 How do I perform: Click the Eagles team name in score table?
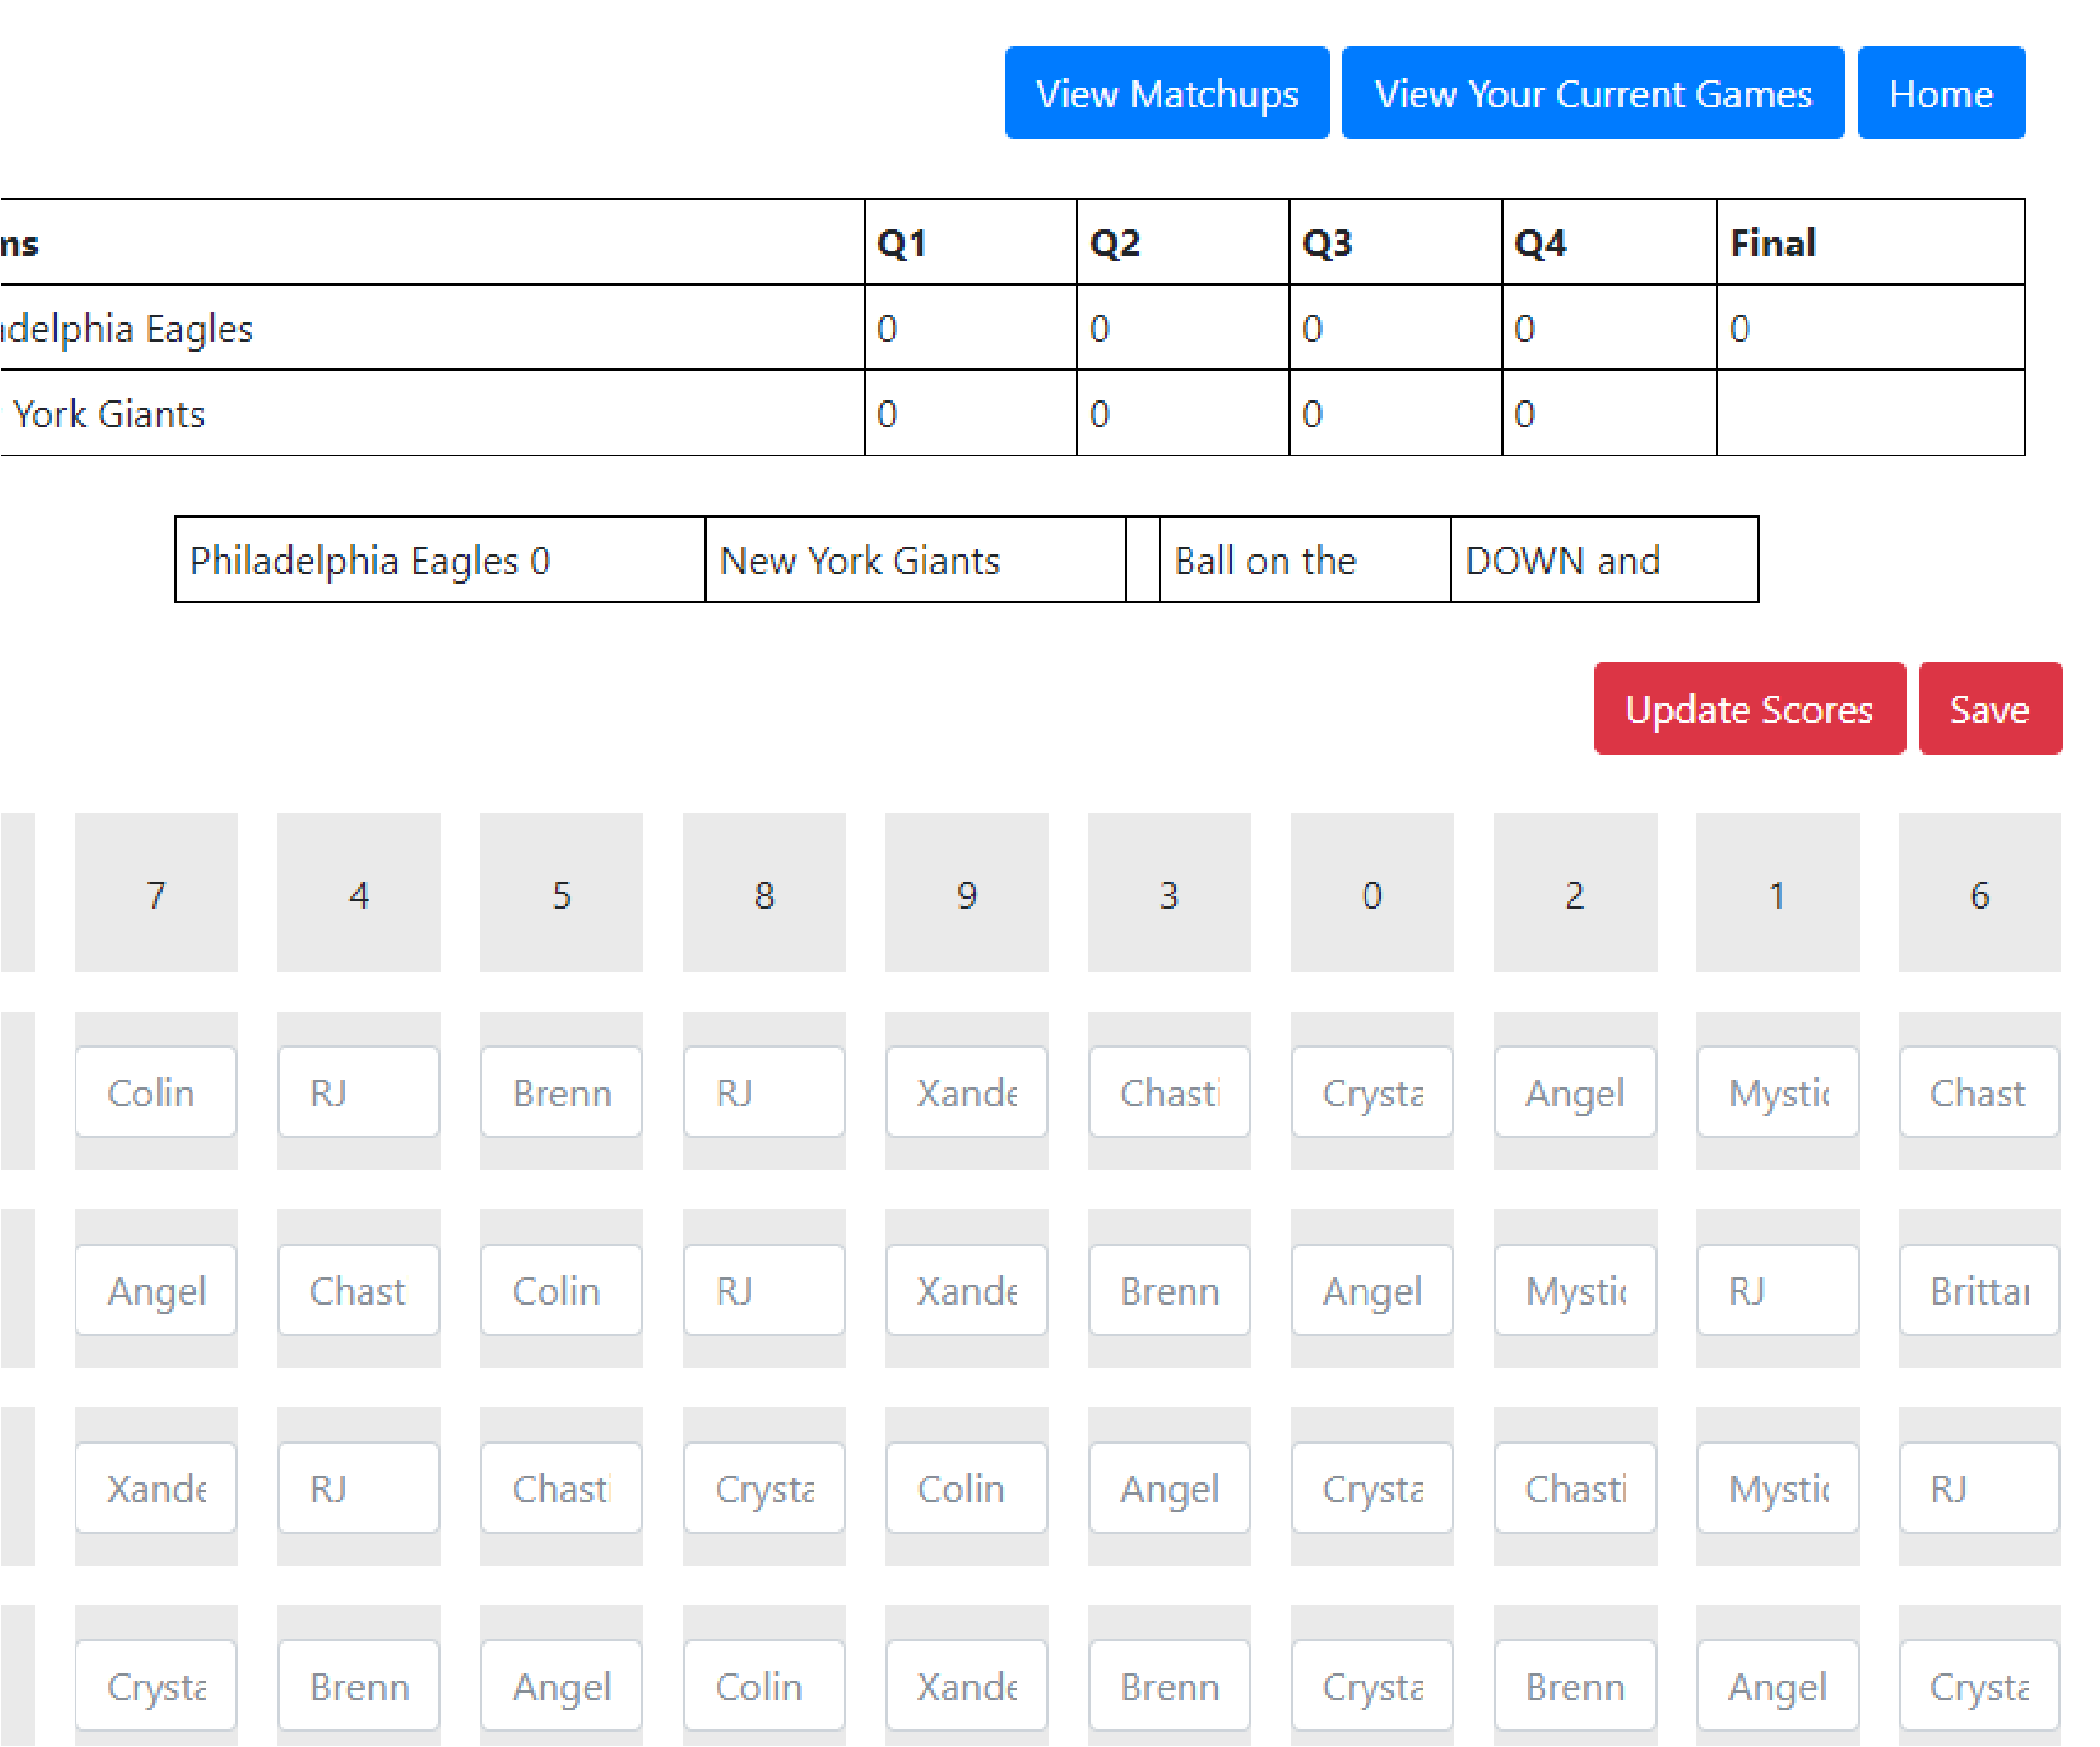pyautogui.click(x=431, y=328)
